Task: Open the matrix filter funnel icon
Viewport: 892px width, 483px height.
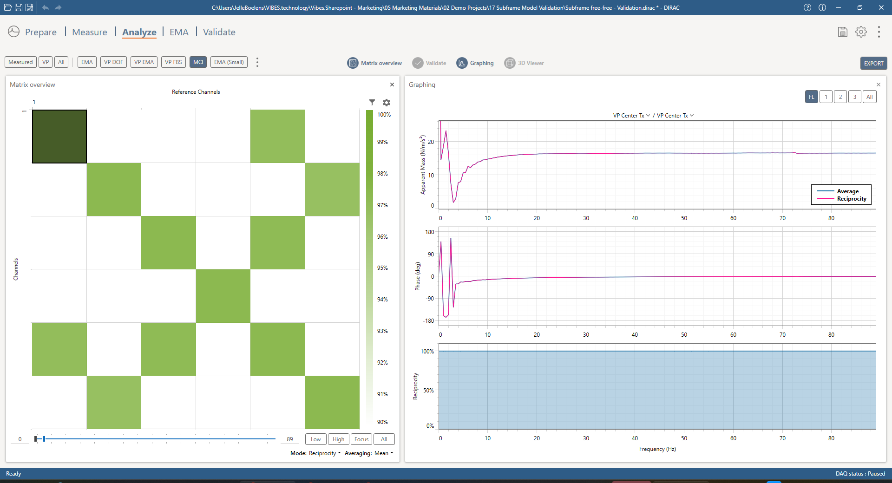Action: pyautogui.click(x=372, y=103)
